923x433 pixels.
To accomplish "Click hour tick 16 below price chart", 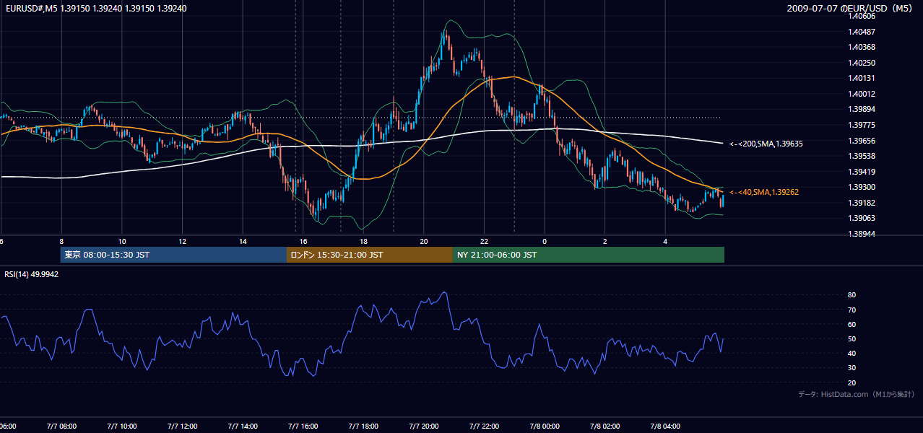I will pos(303,241).
